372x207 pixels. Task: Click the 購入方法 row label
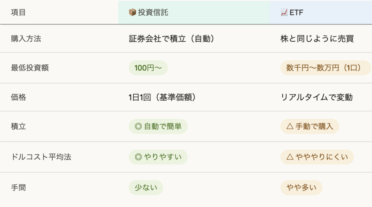pos(26,39)
